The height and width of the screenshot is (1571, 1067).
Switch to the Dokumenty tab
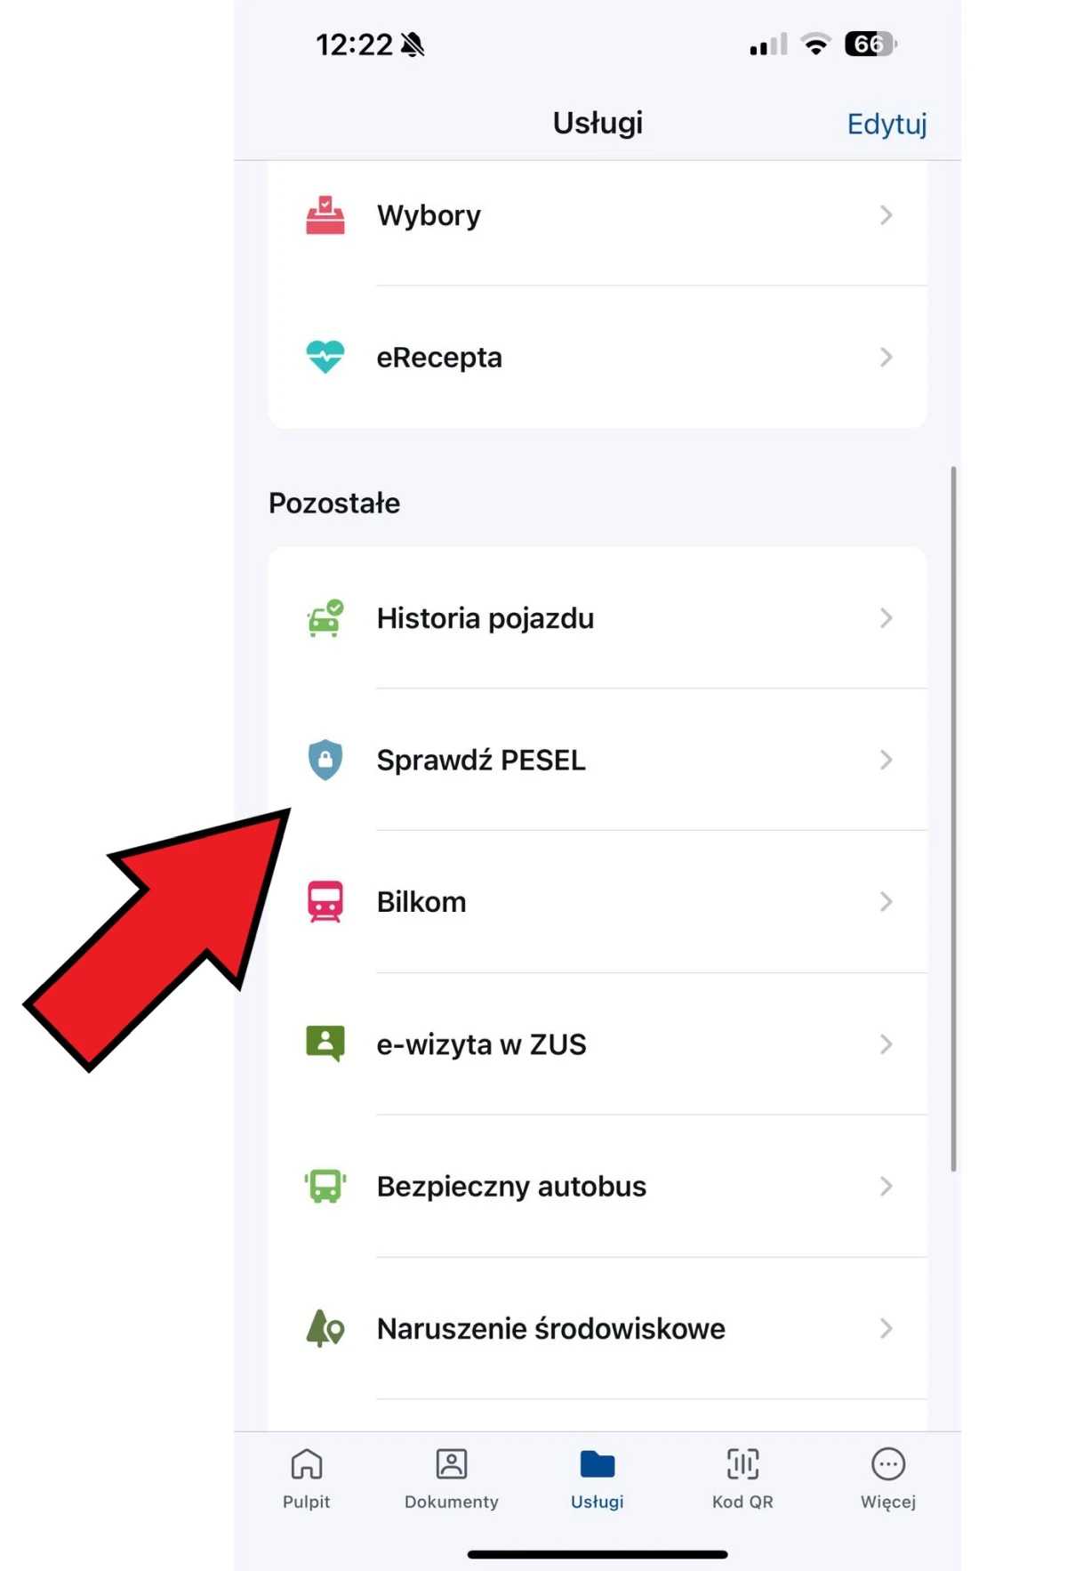click(452, 1478)
